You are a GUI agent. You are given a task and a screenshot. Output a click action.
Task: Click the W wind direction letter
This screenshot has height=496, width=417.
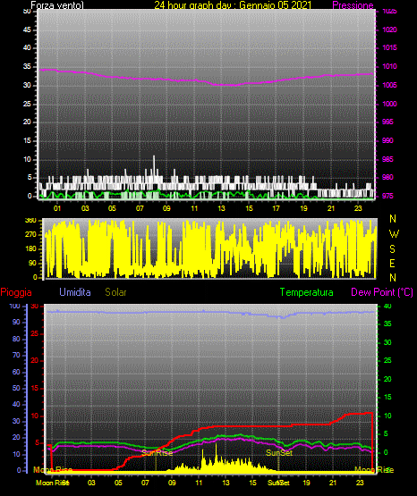point(394,234)
